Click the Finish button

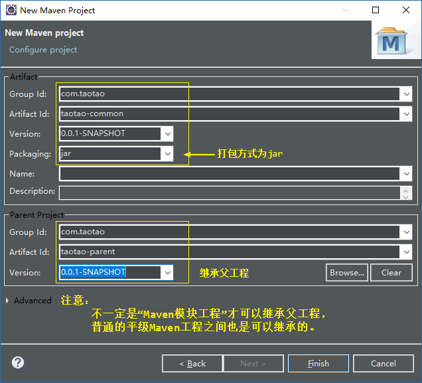tap(318, 364)
